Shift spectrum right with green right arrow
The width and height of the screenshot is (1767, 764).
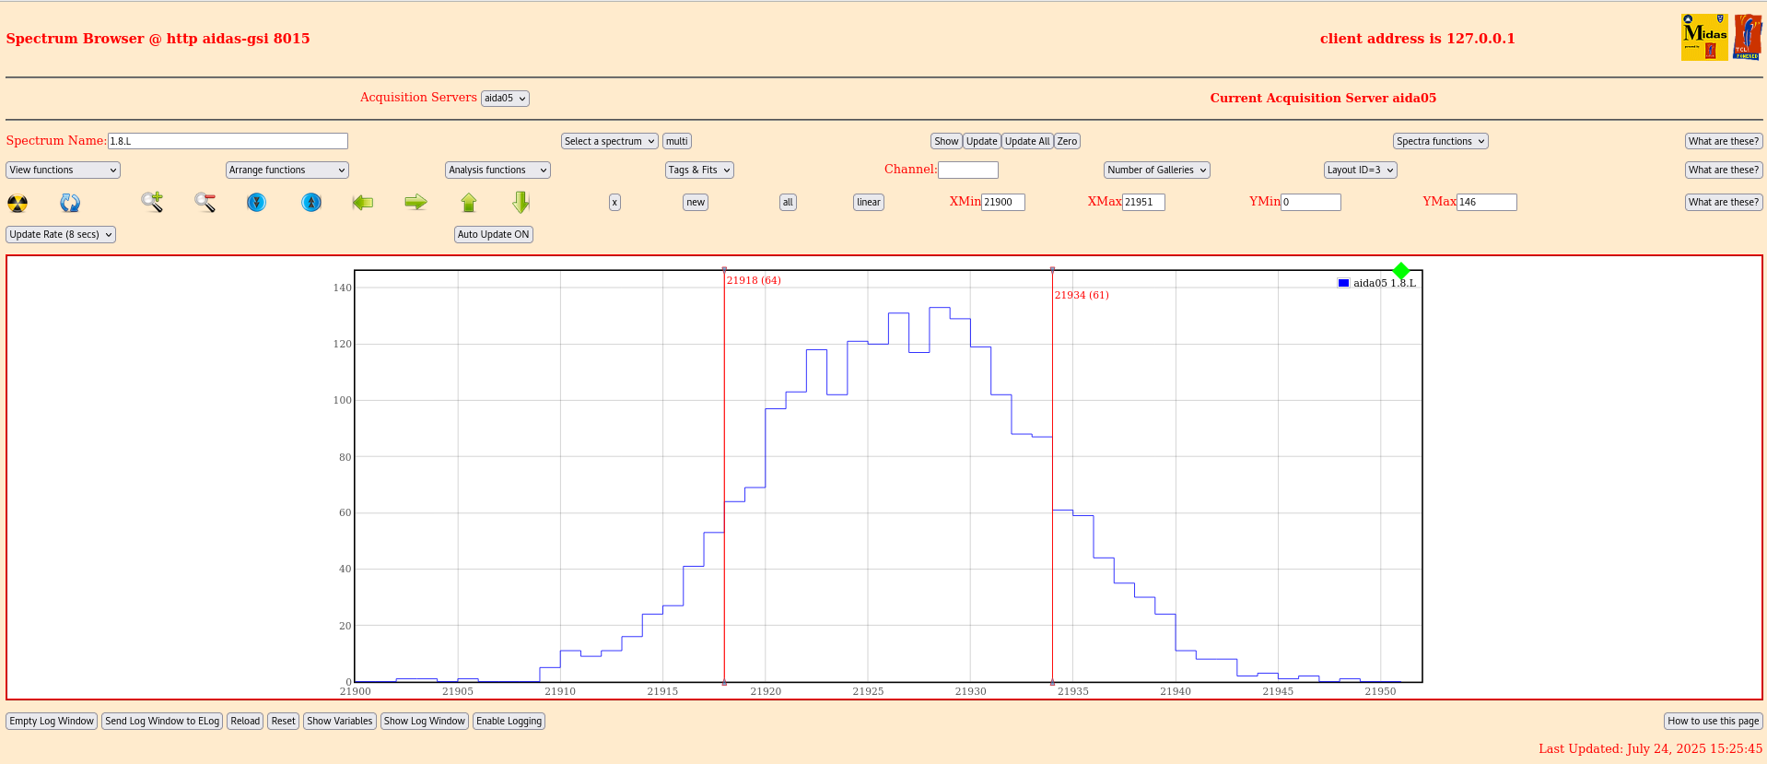[x=415, y=202]
